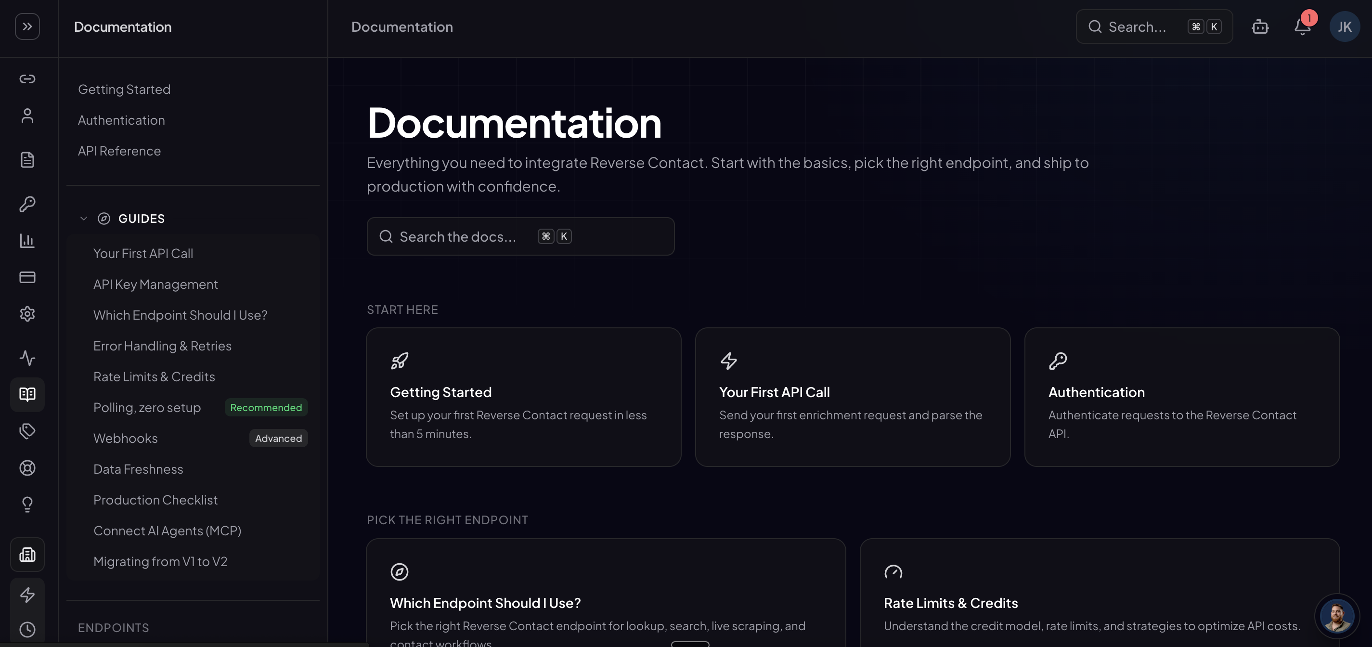This screenshot has width=1372, height=647.
Task: Expand the sidebar with double-chevron icon
Action: tap(27, 26)
